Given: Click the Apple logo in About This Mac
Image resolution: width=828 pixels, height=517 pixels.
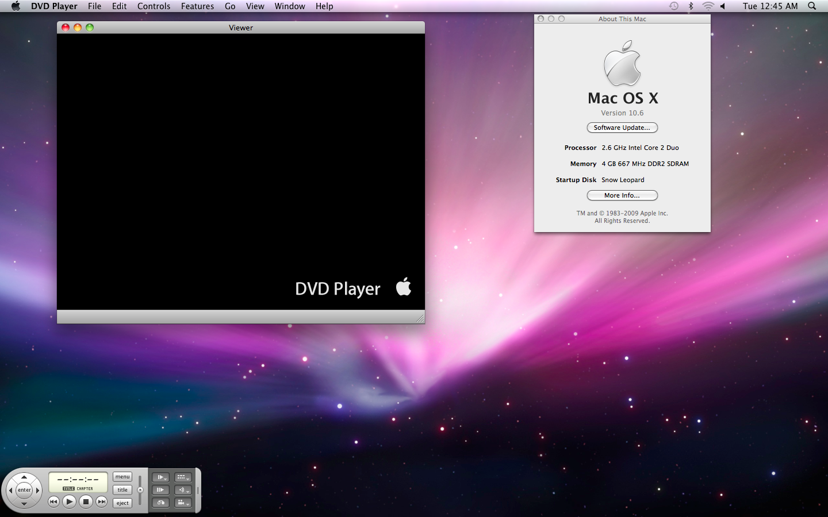Looking at the screenshot, I should [x=622, y=63].
